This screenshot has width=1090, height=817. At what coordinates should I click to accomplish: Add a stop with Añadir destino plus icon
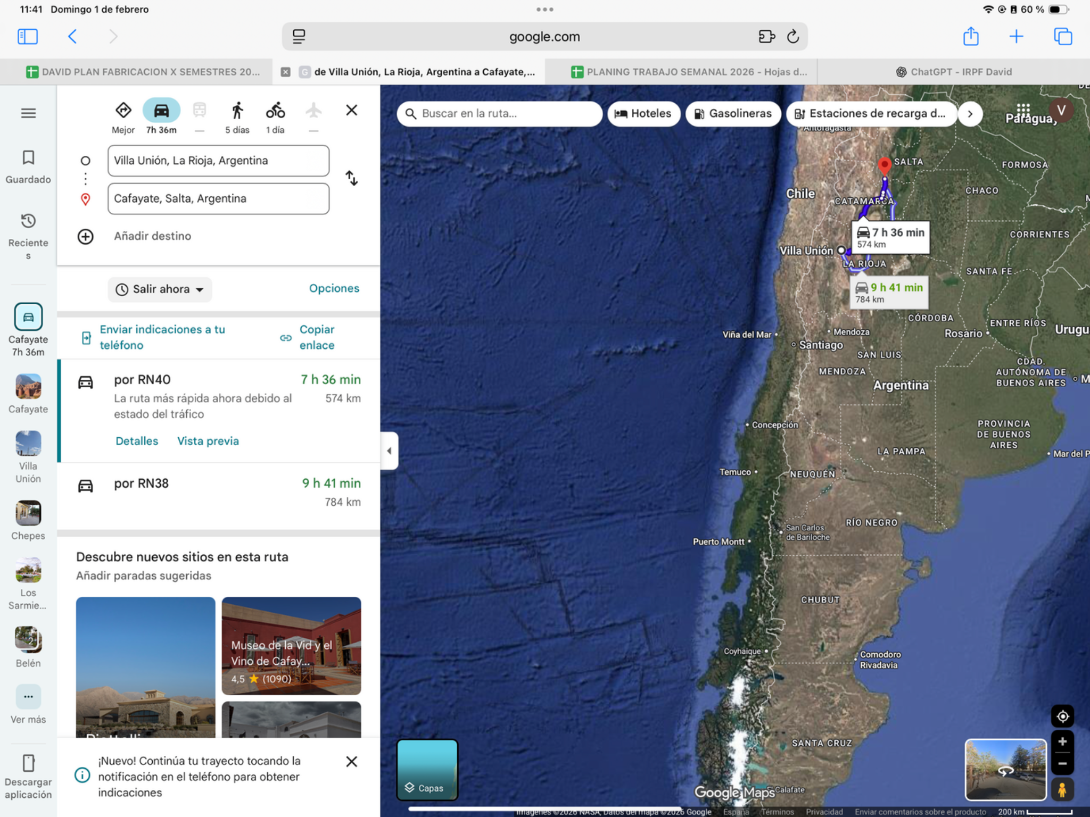tap(86, 236)
